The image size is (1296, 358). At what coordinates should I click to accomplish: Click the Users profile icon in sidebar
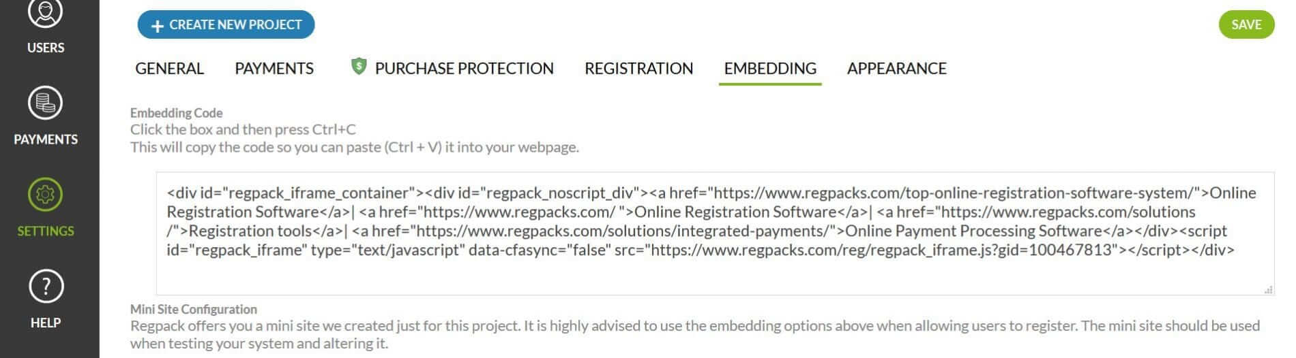46,12
